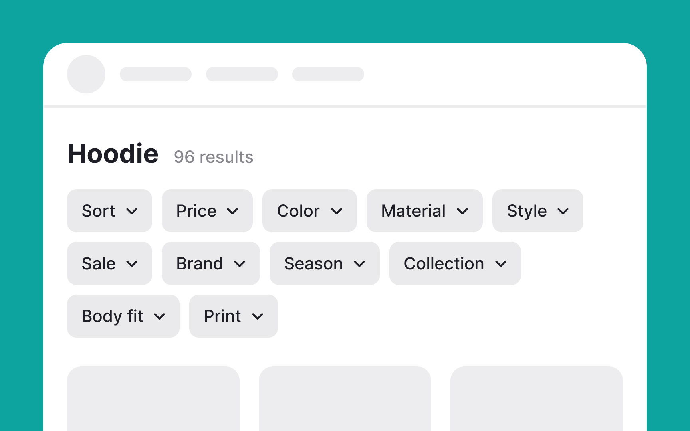Open the Color filter dropdown
This screenshot has width=690, height=431.
pos(309,211)
